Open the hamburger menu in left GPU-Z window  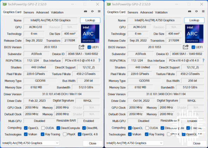point(99,11)
